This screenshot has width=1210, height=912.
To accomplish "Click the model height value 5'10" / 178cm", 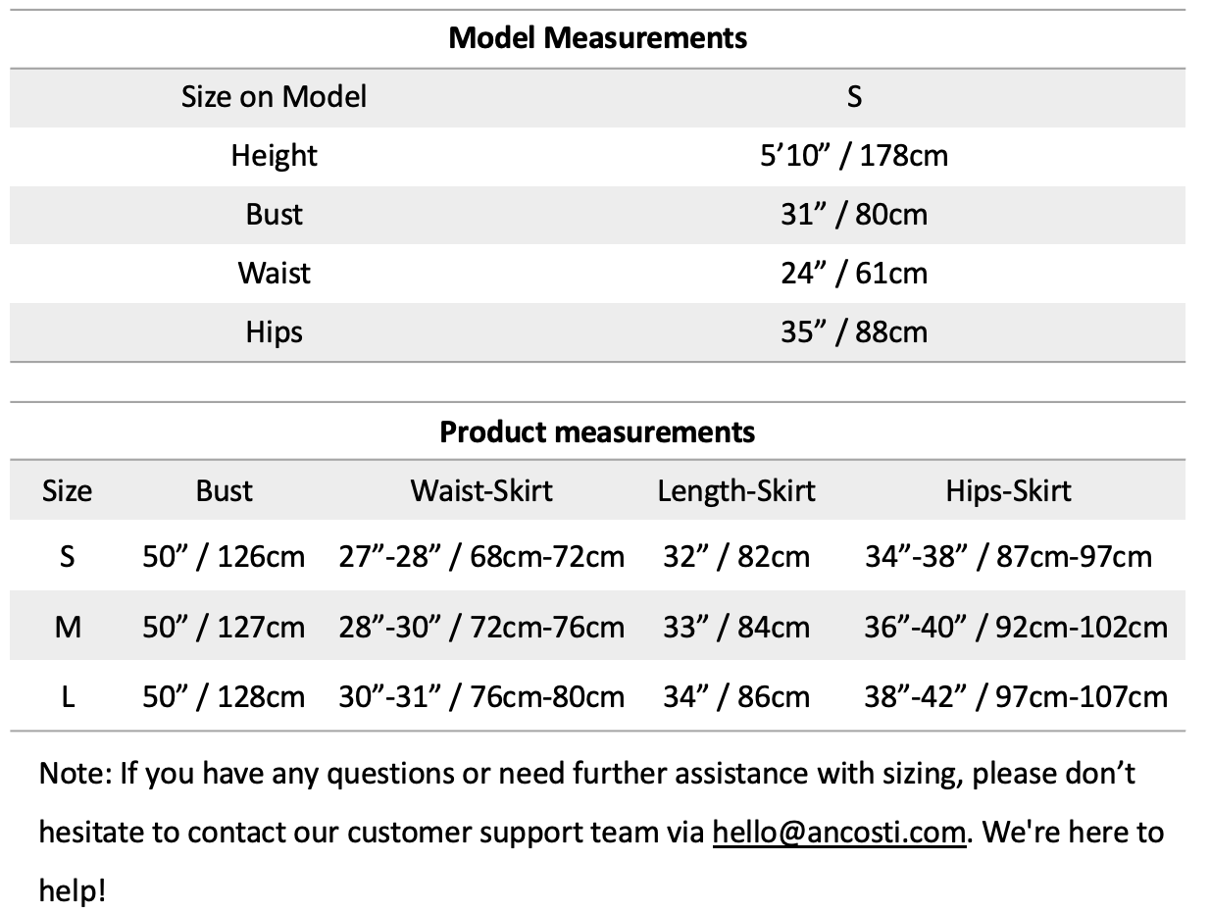I will click(854, 155).
